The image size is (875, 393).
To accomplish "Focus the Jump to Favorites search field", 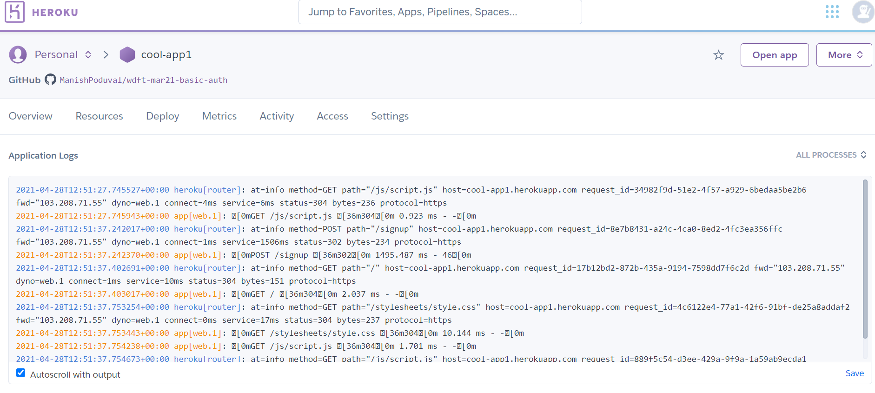I will click(x=440, y=12).
